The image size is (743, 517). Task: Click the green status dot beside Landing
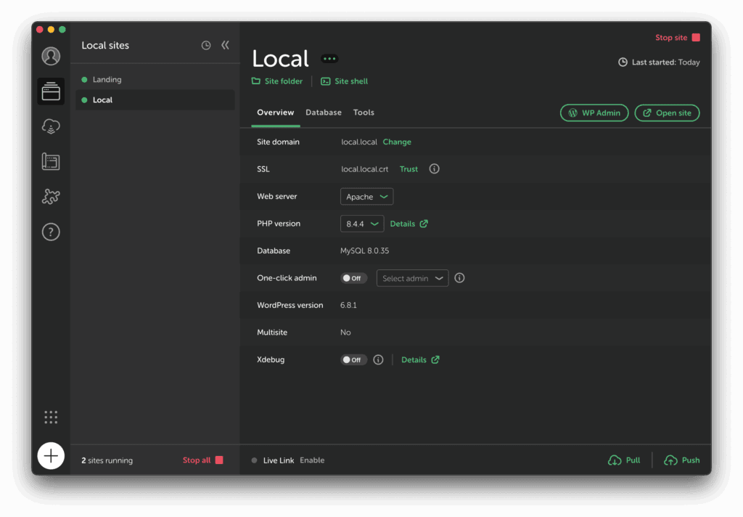click(84, 80)
